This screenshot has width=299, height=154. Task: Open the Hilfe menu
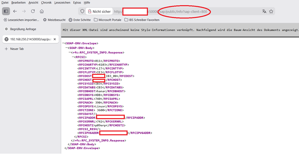click(87, 2)
